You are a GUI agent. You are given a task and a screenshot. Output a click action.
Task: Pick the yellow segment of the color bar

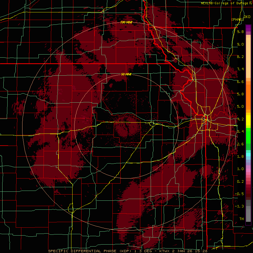pos(248,120)
